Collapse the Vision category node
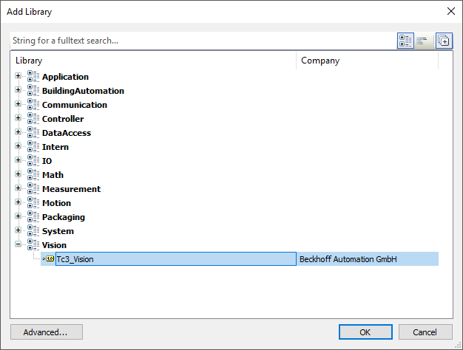The width and height of the screenshot is (463, 350). click(x=18, y=244)
